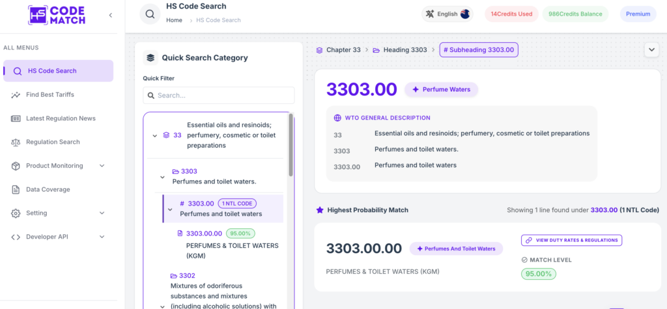This screenshot has height=309, width=667.
Task: Click the Developer API code brackets icon
Action: coord(16,237)
